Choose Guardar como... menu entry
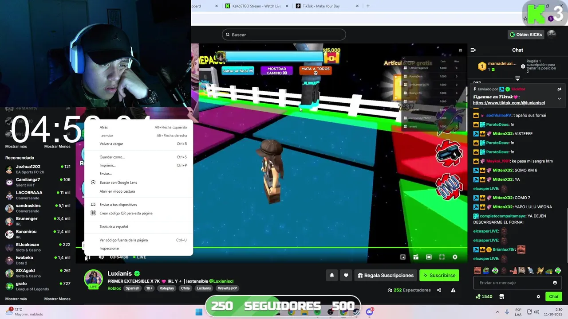Image resolution: width=568 pixels, height=319 pixels. click(x=138, y=157)
